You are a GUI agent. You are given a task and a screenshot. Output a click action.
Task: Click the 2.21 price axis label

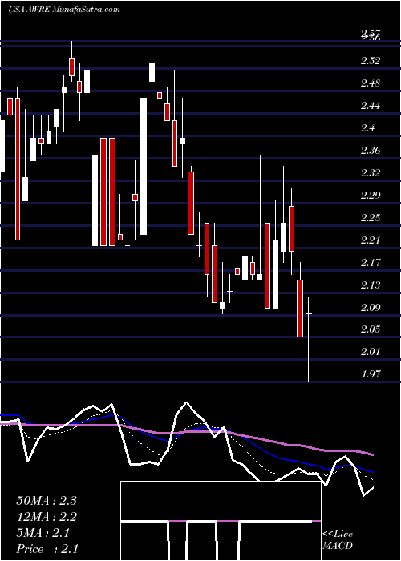pos(370,240)
